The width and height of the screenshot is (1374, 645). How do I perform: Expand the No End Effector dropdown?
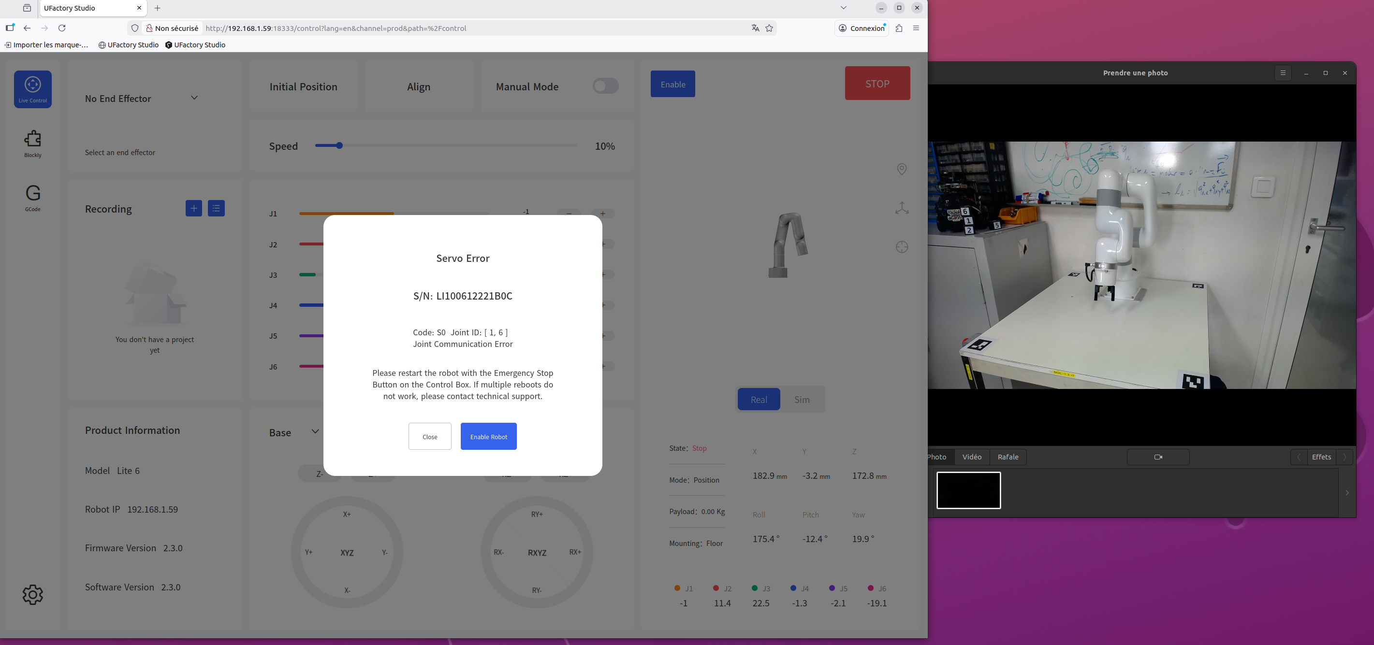pos(194,98)
